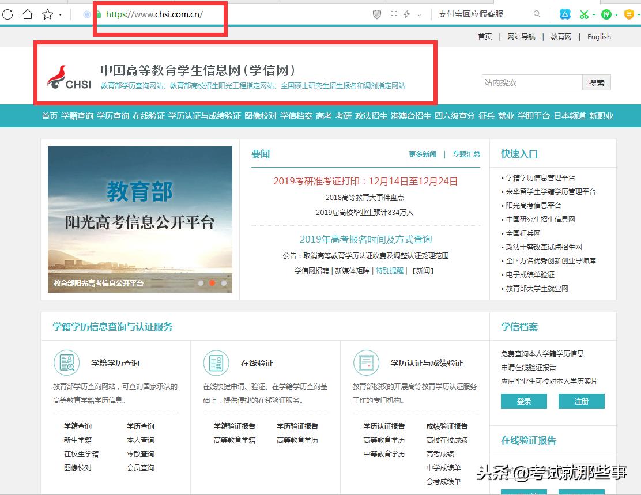Viewport: 641px width, 495px height.
Task: Click the magnifier search icon in toolbar
Action: (x=537, y=14)
